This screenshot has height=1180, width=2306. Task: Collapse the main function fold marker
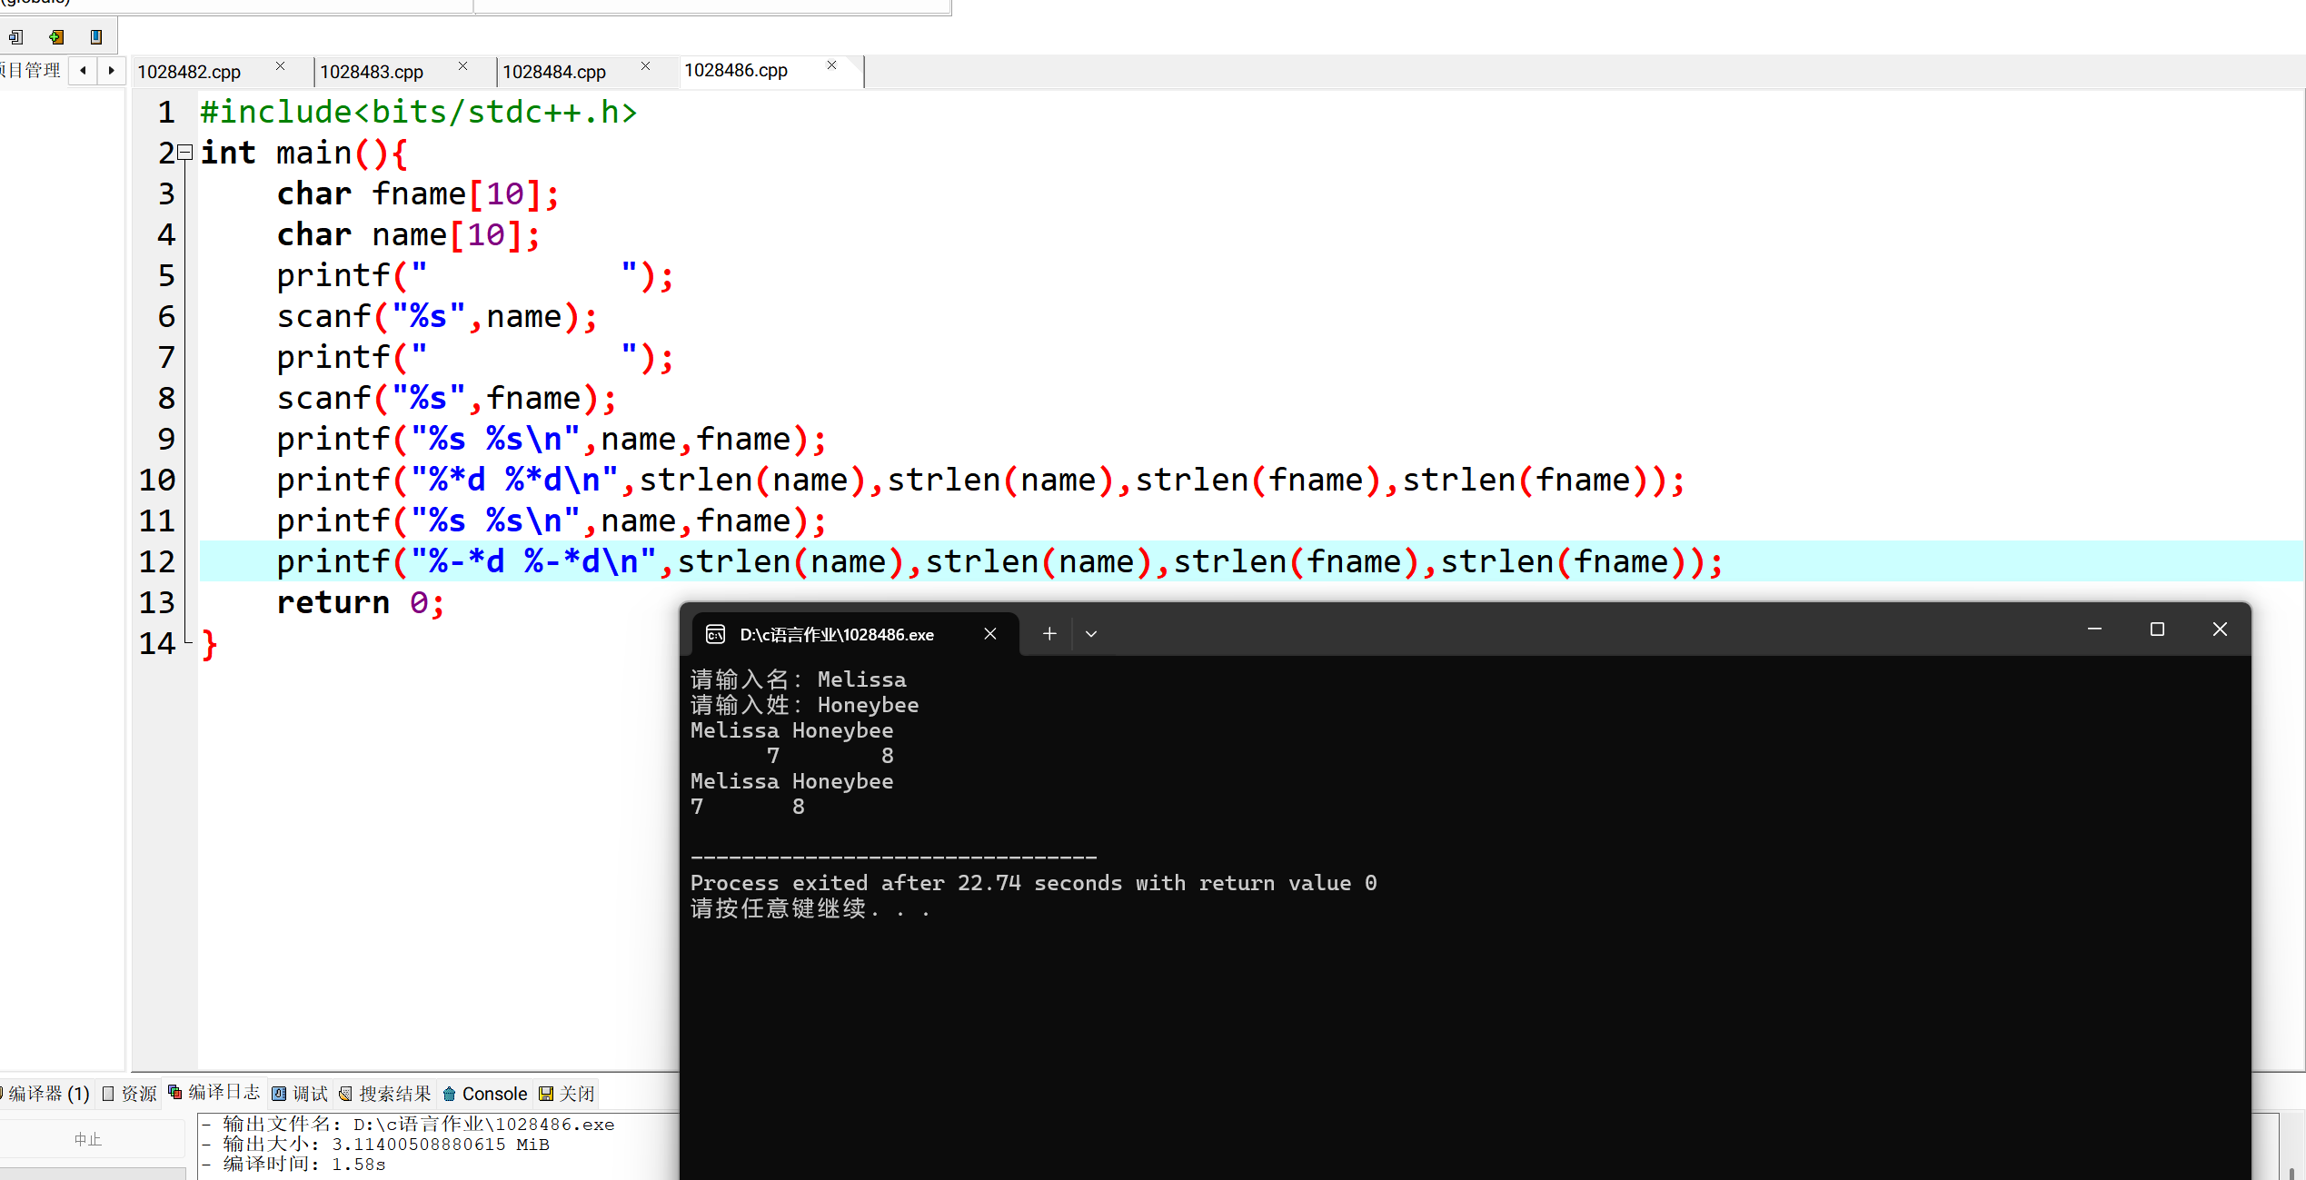[185, 153]
